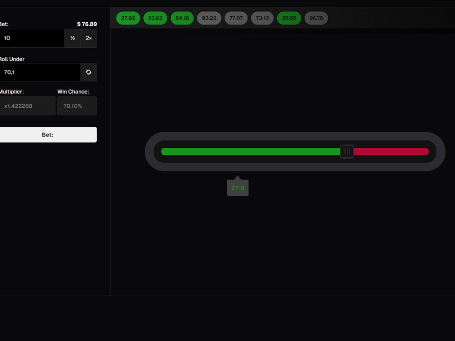Screen dimensions: 455x341
Task: Click the $ 76.89 balance amount
Action: [87, 24]
